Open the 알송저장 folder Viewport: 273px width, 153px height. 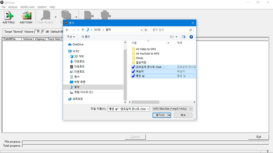tap(139, 62)
